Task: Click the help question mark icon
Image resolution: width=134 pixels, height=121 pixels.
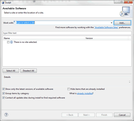Action: click(6, 115)
